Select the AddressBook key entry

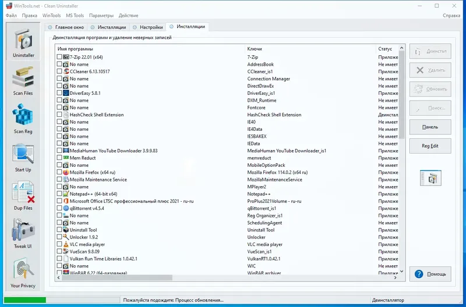260,65
